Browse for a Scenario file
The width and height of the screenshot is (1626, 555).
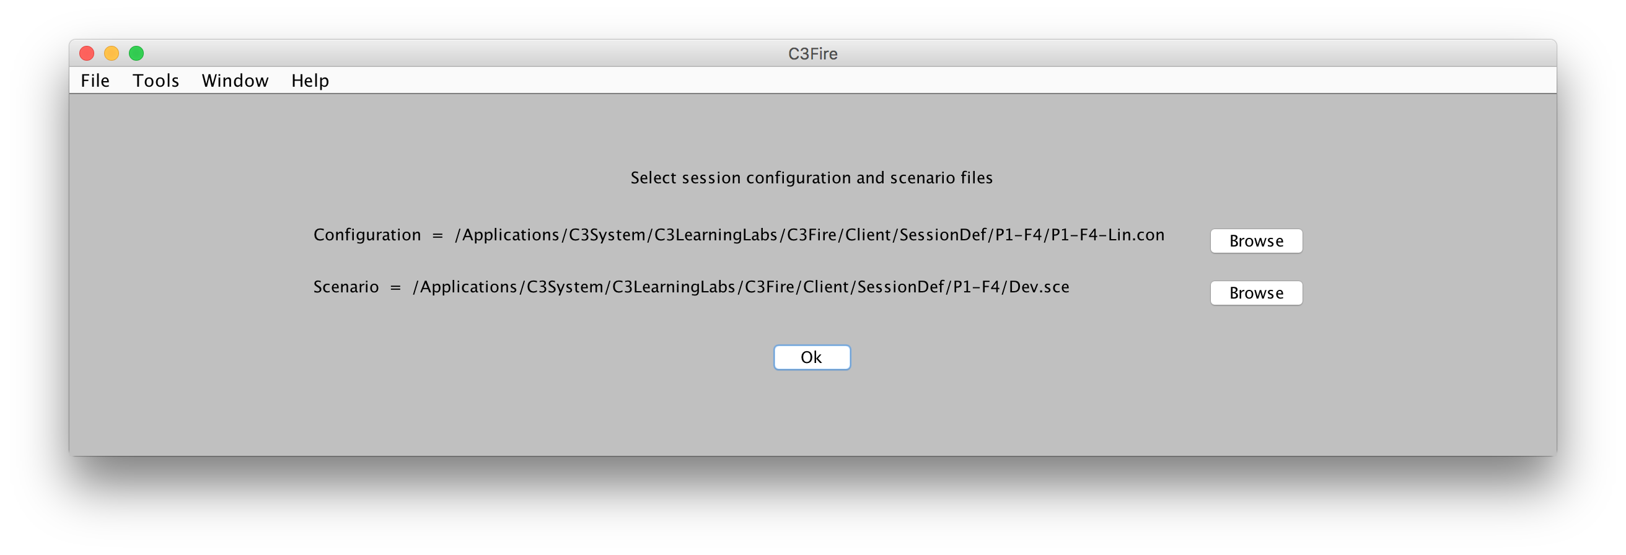(1256, 293)
